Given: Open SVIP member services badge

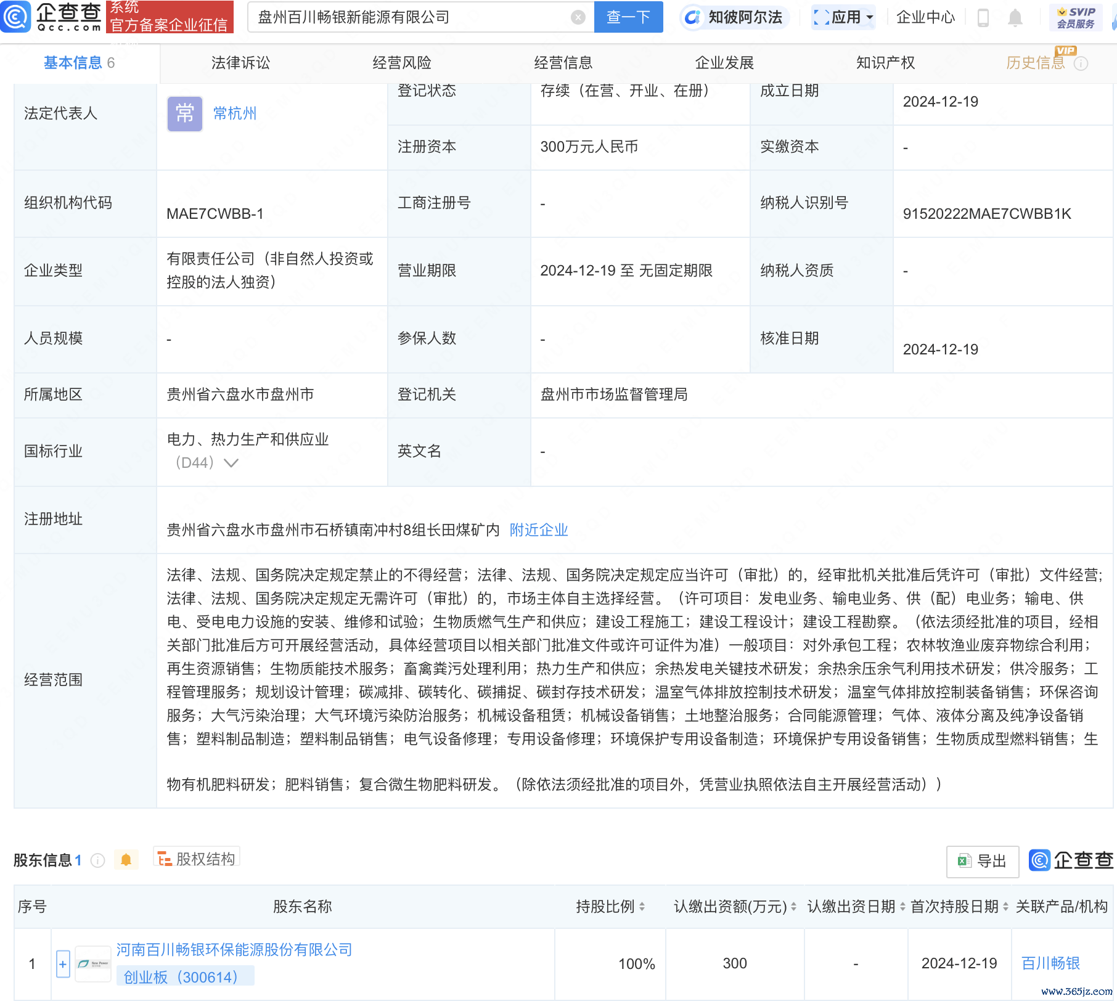Looking at the screenshot, I should pyautogui.click(x=1076, y=17).
